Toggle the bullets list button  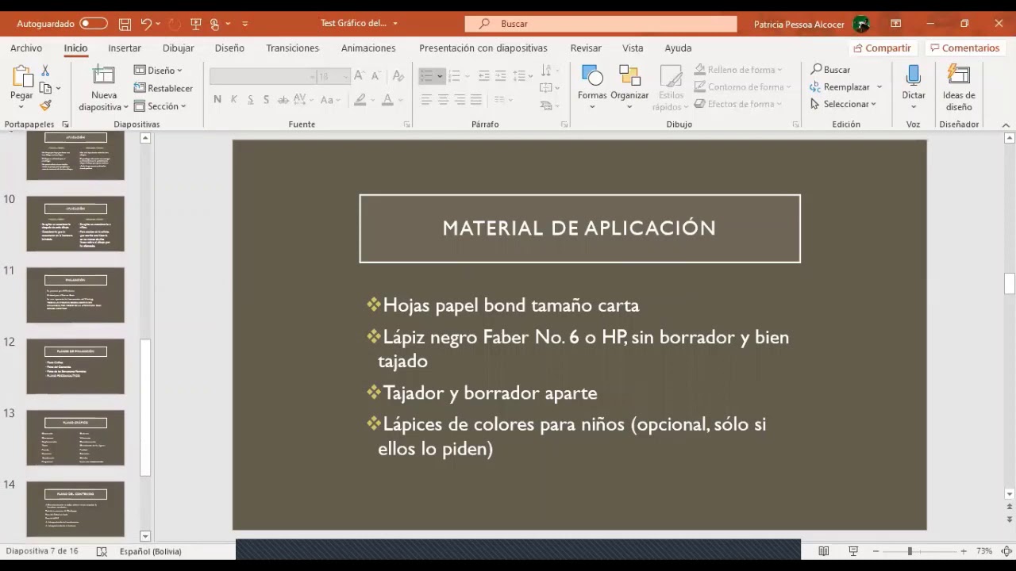(426, 76)
